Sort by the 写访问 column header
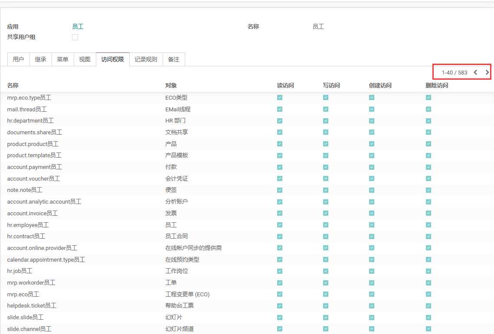494x334 pixels. click(x=331, y=85)
